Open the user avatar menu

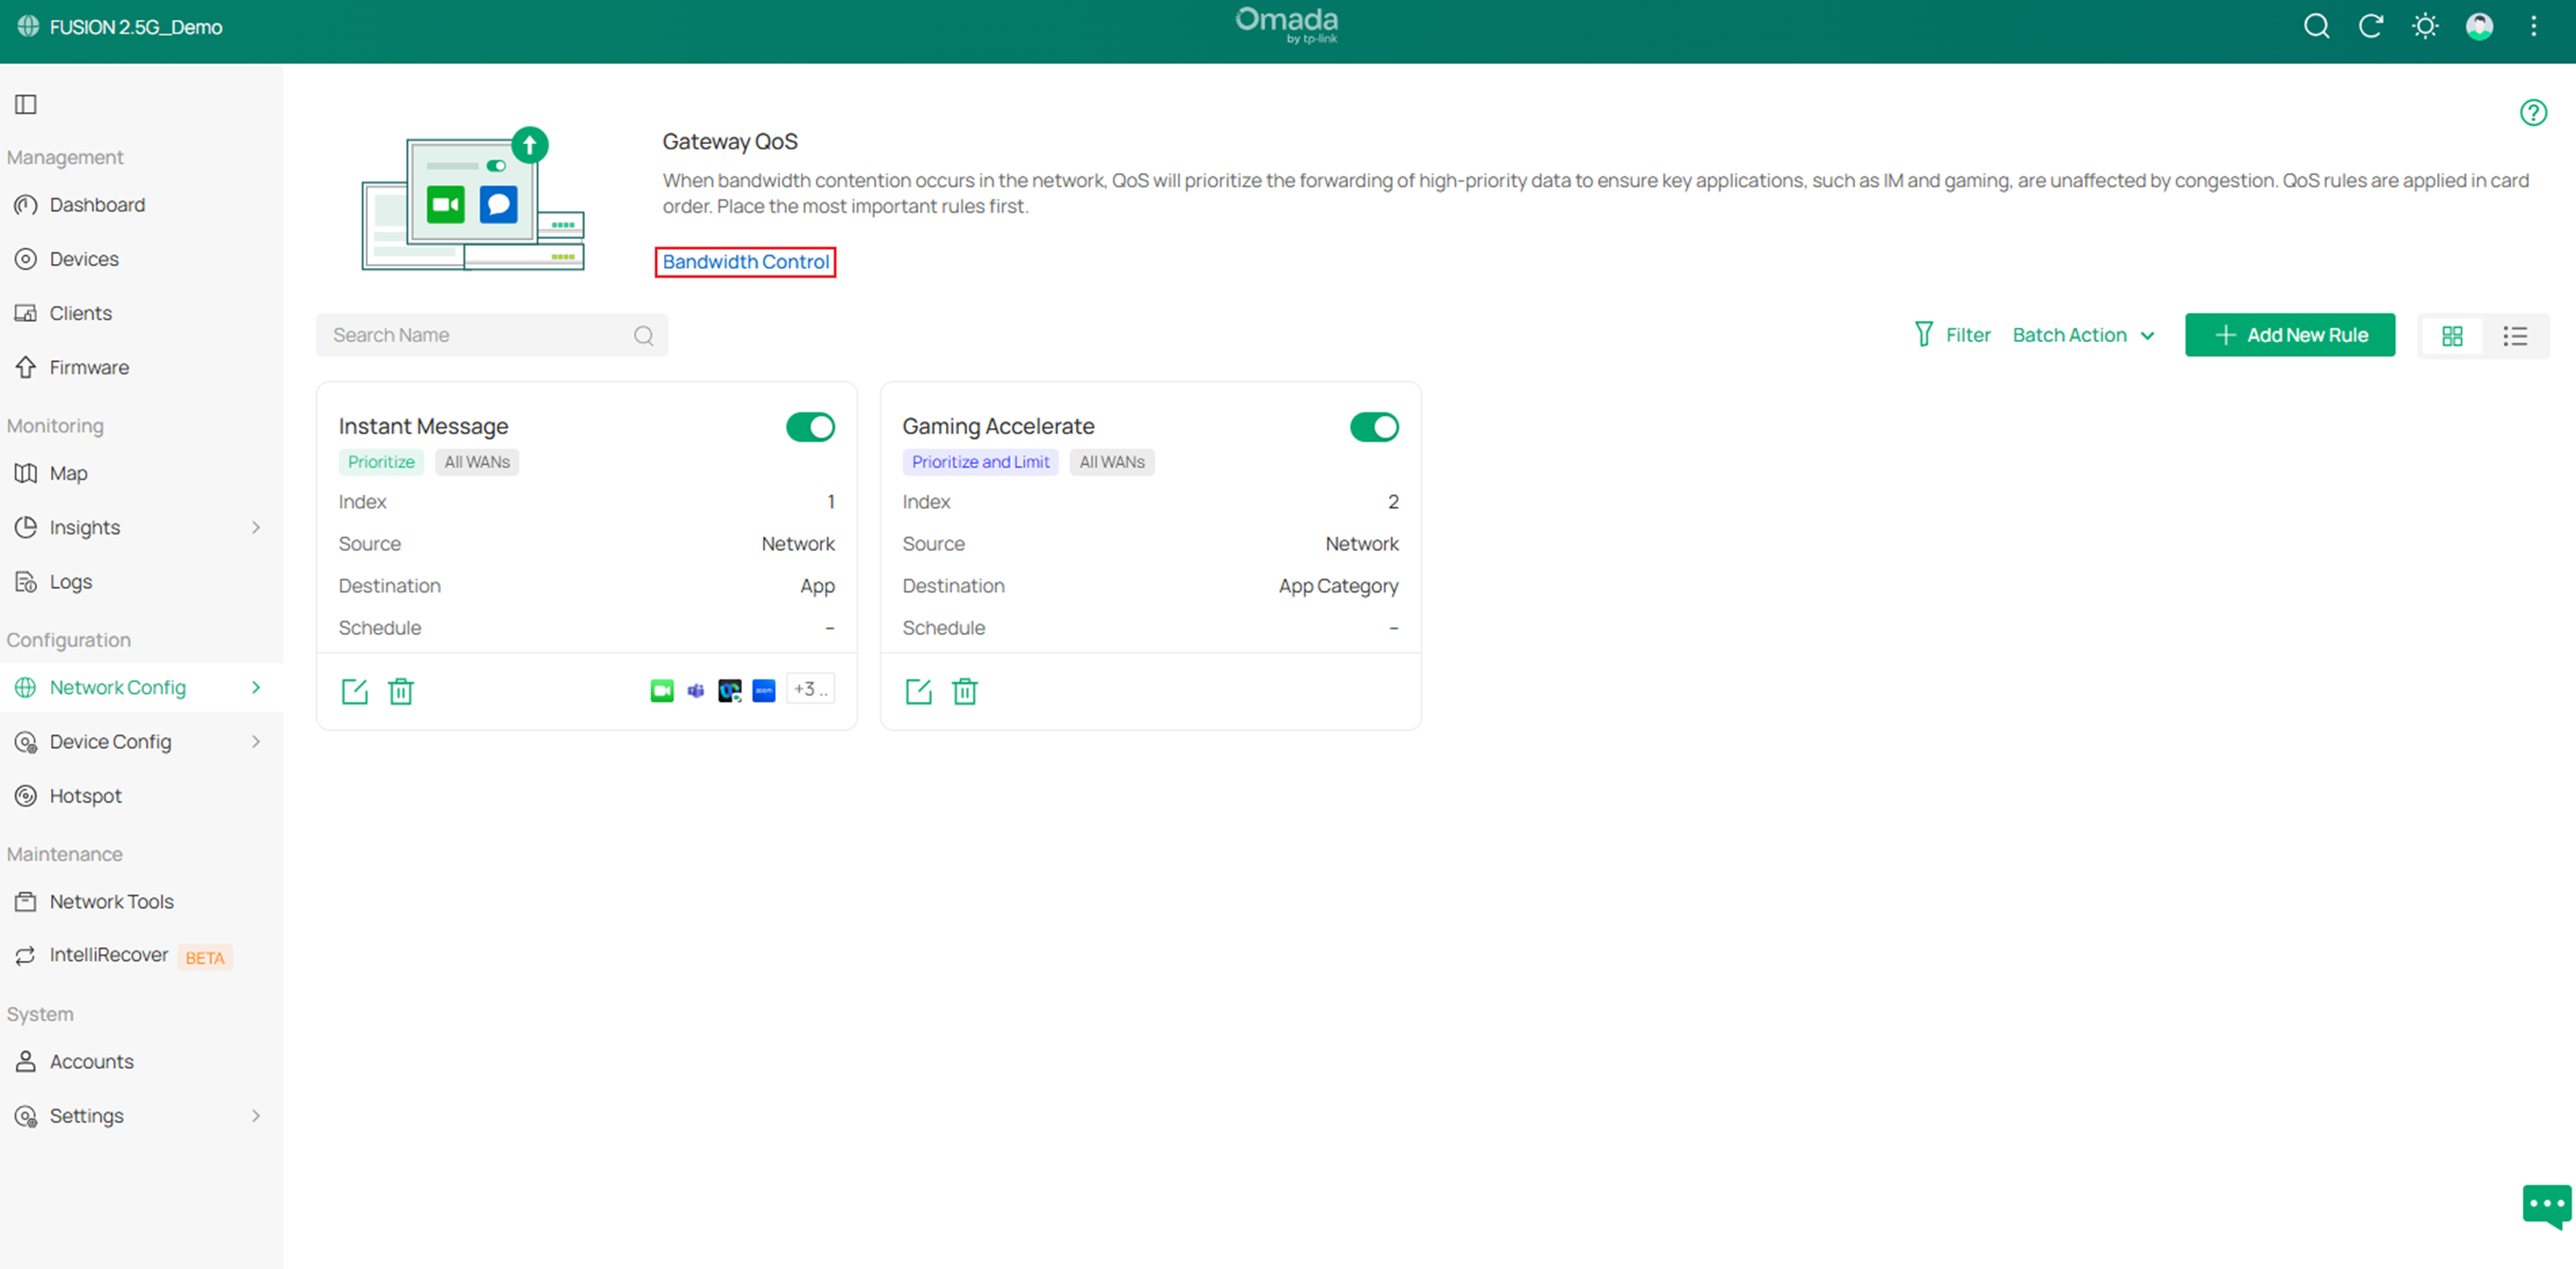2479,26
